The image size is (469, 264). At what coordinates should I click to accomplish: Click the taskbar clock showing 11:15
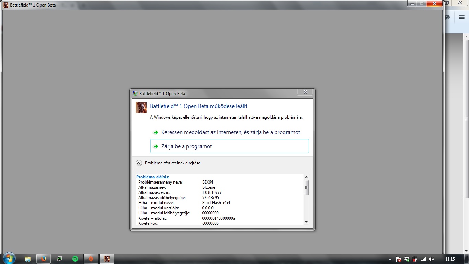[x=450, y=259]
